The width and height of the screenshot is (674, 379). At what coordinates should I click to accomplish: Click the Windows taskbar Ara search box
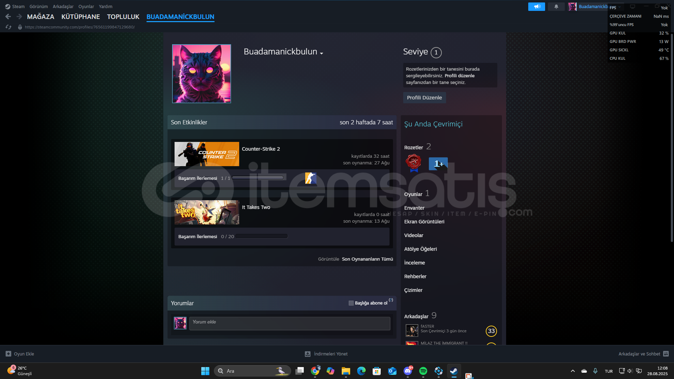pos(253,371)
